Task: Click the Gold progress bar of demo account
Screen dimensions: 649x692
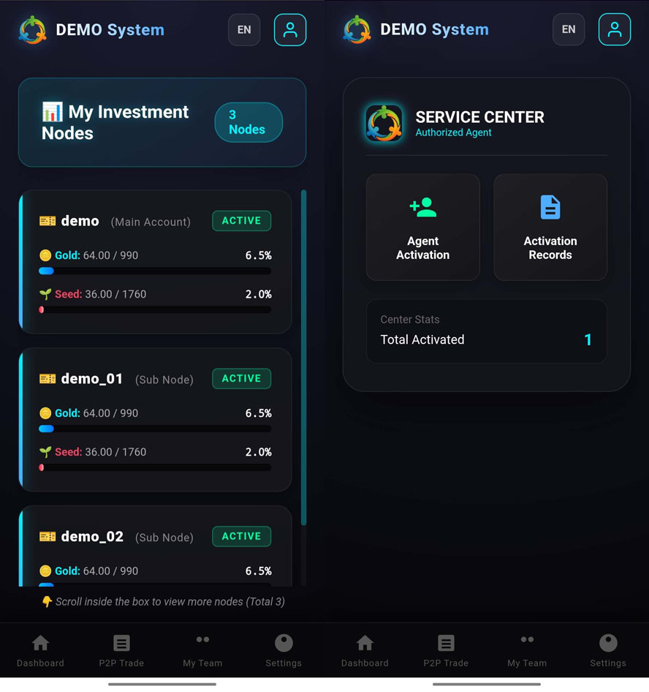Action: pos(155,271)
